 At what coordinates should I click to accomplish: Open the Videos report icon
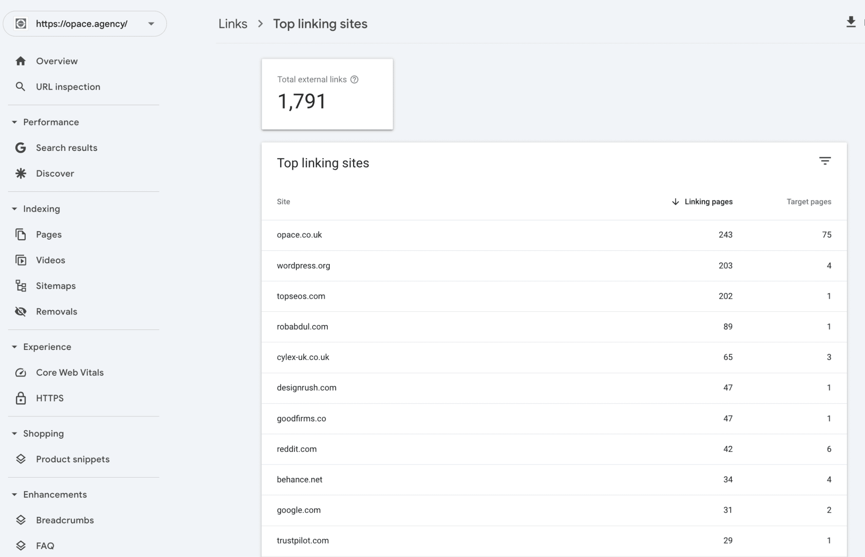click(x=20, y=260)
